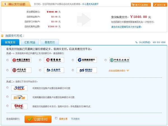Check the 需要发票 invoice checkbox
168x126 pixels.
point(57,118)
